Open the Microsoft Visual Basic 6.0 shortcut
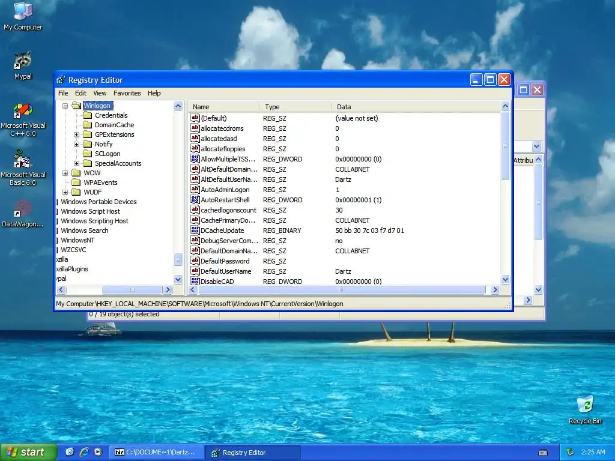The width and height of the screenshot is (615, 461). click(x=23, y=168)
